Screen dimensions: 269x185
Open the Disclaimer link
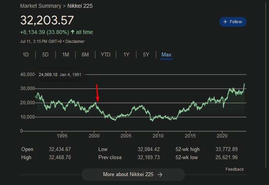75,42
